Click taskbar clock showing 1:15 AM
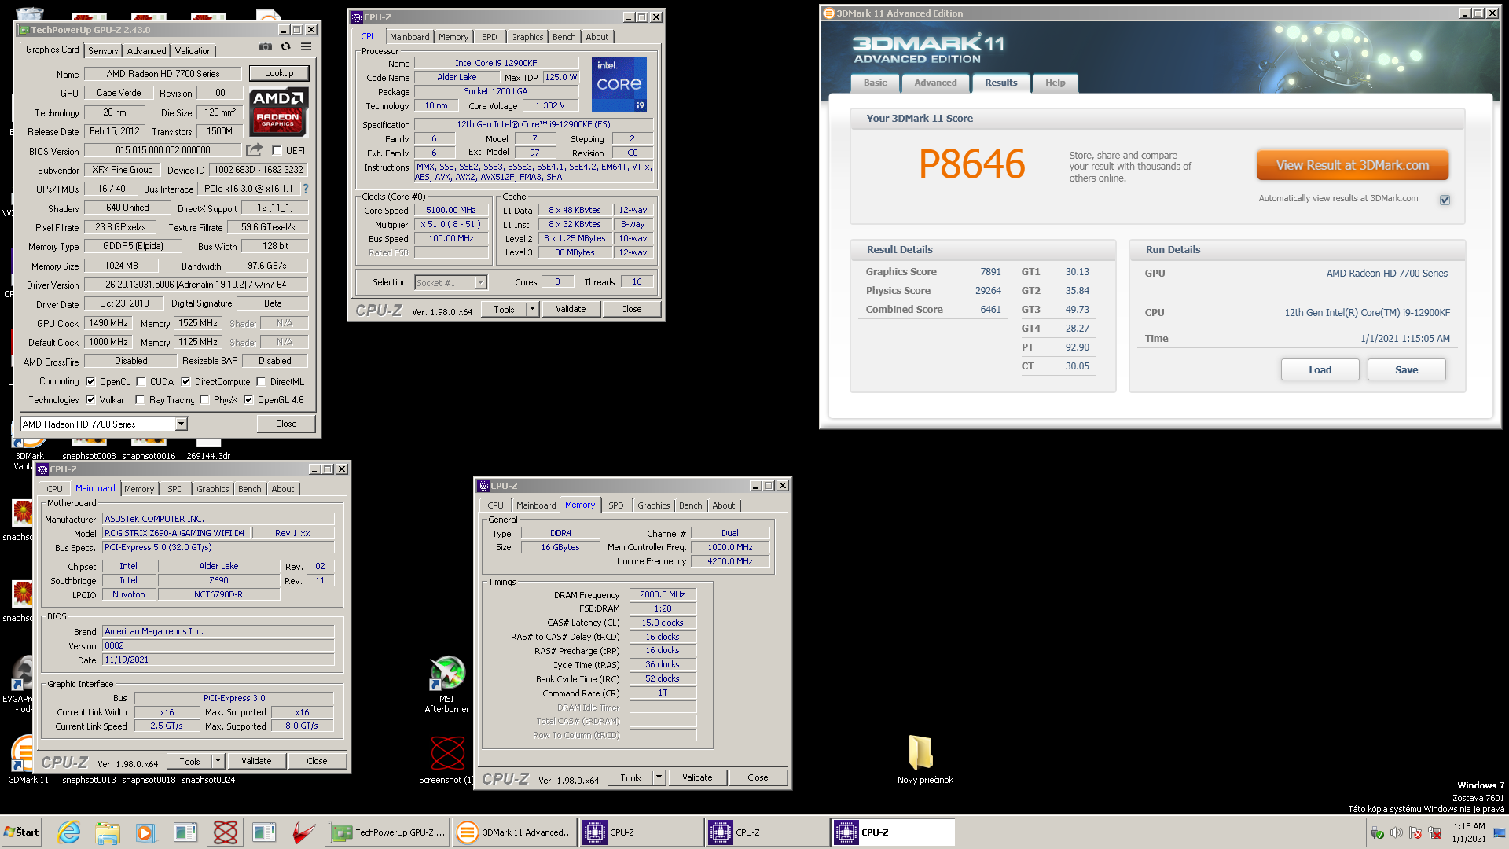This screenshot has width=1509, height=849. point(1469,832)
